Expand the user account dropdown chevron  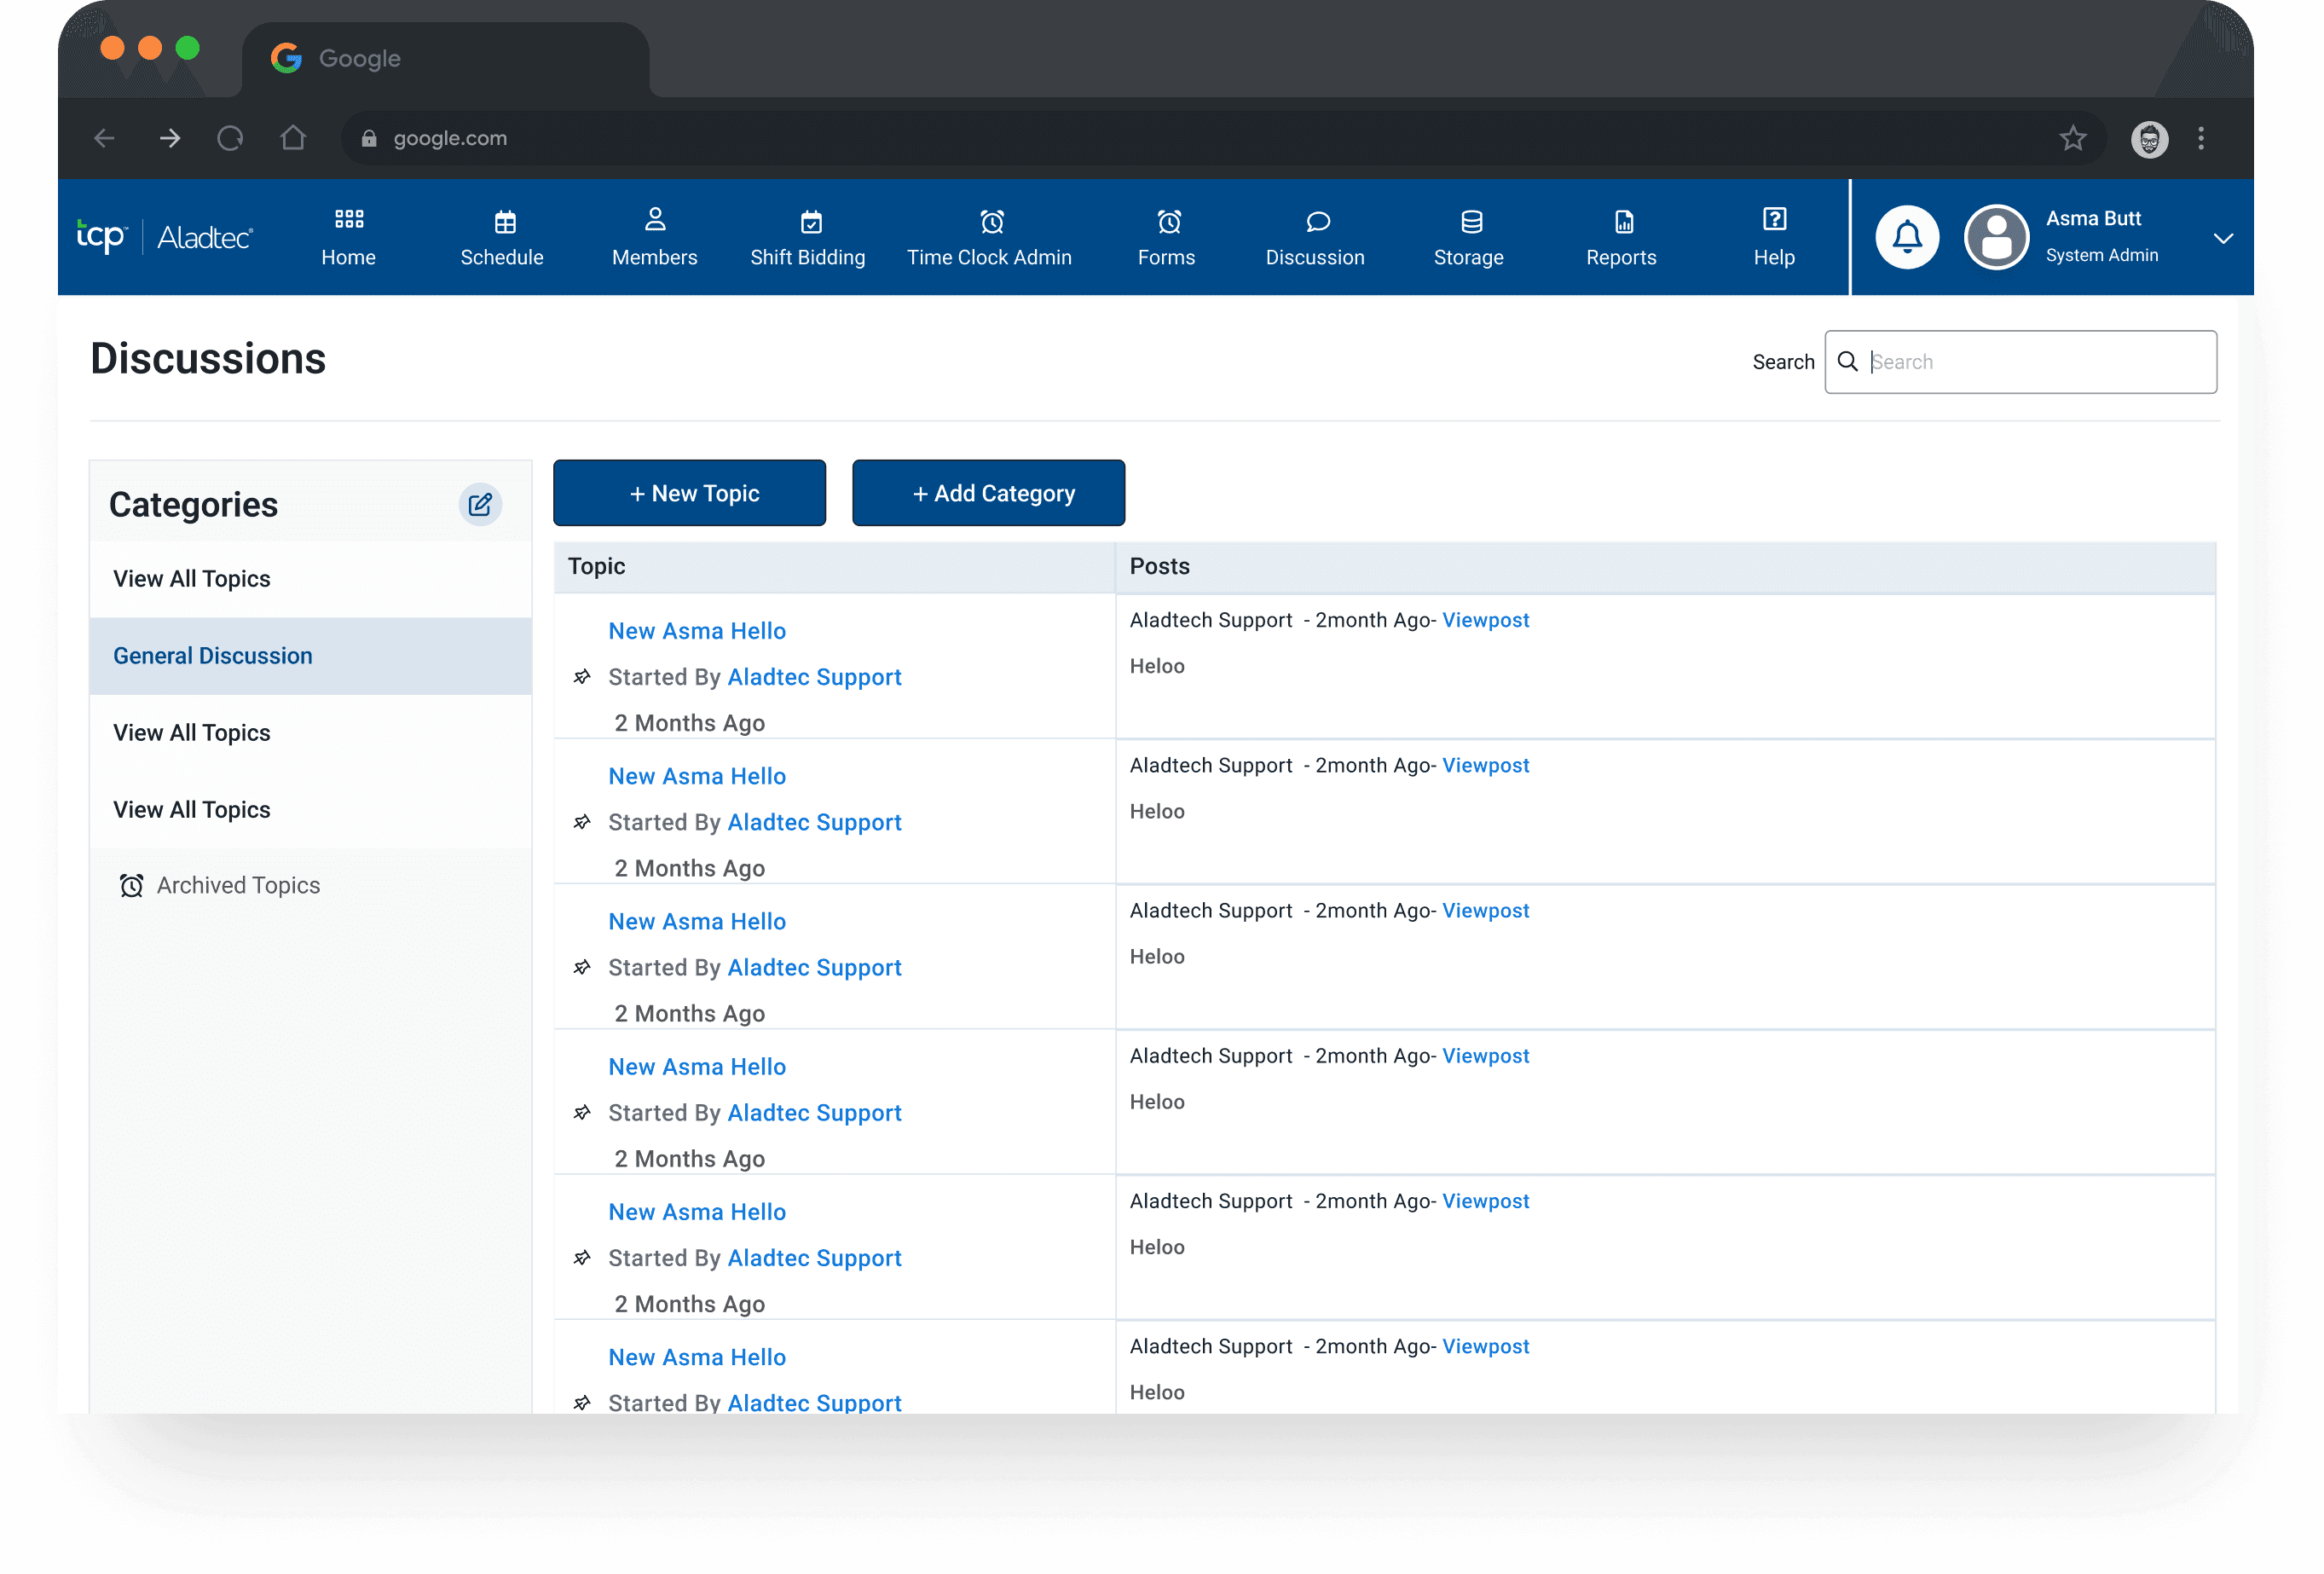click(x=2222, y=238)
